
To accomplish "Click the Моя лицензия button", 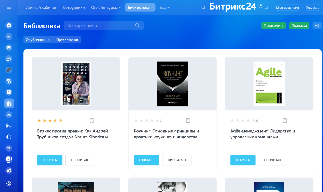I will pyautogui.click(x=287, y=8).
